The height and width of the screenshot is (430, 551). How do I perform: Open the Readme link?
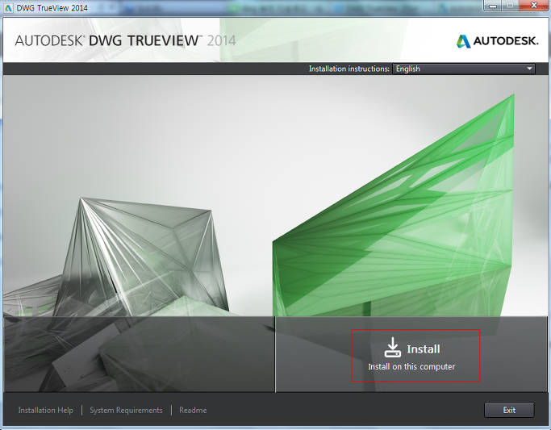(x=193, y=411)
